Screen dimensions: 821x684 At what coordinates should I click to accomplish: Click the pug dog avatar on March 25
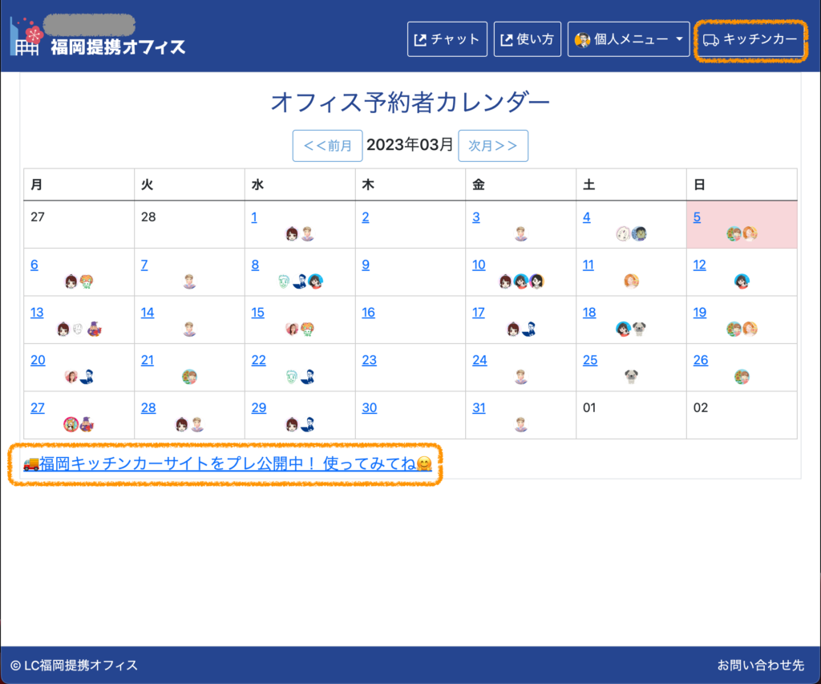coord(632,376)
